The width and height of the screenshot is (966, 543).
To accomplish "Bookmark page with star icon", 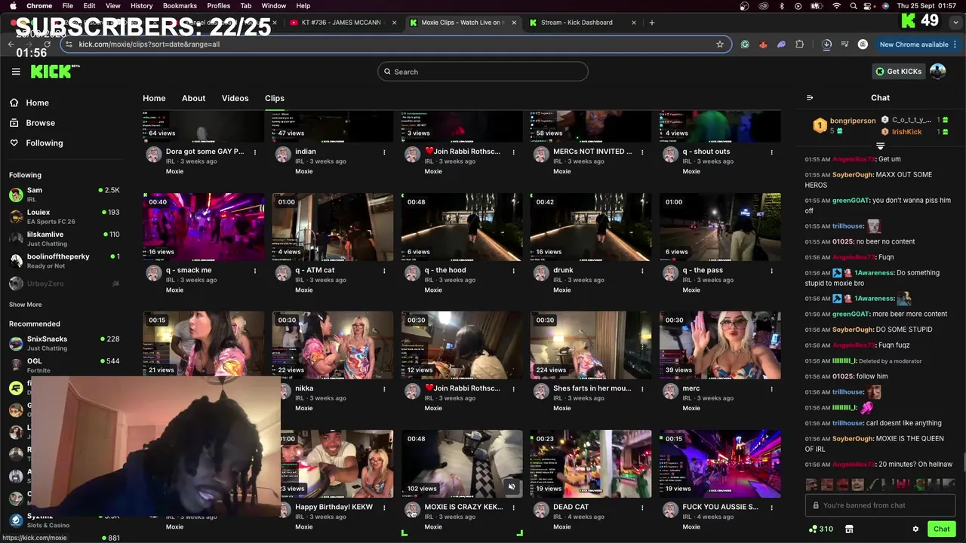I will pyautogui.click(x=720, y=44).
